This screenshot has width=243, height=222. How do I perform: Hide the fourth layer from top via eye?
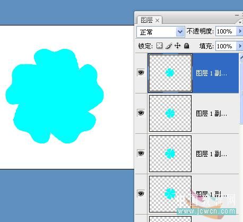pos(141,193)
